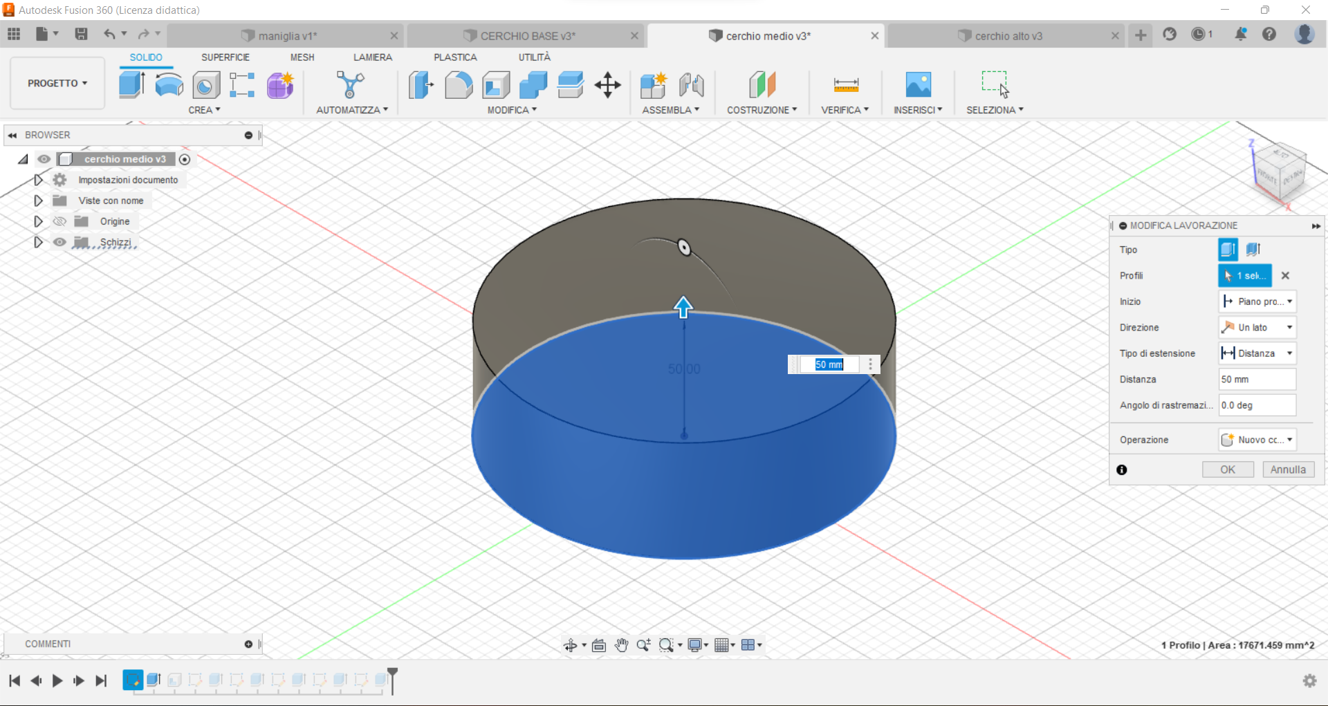Open the Automatizza tool icon
1328x706 pixels.
pos(350,84)
